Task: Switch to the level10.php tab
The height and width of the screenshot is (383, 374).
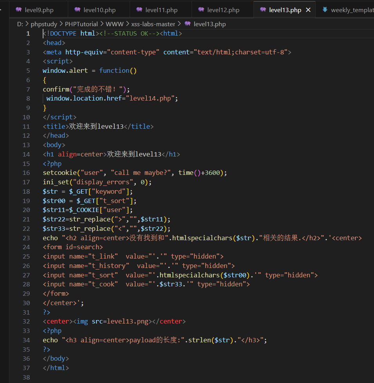Action: point(99,10)
